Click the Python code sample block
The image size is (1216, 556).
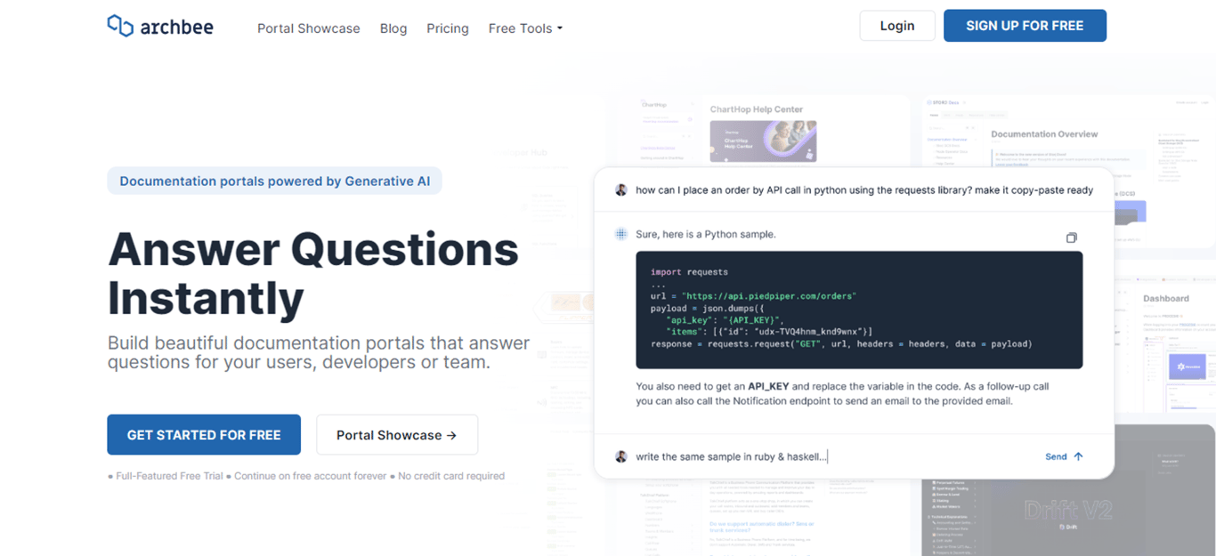pyautogui.click(x=859, y=310)
